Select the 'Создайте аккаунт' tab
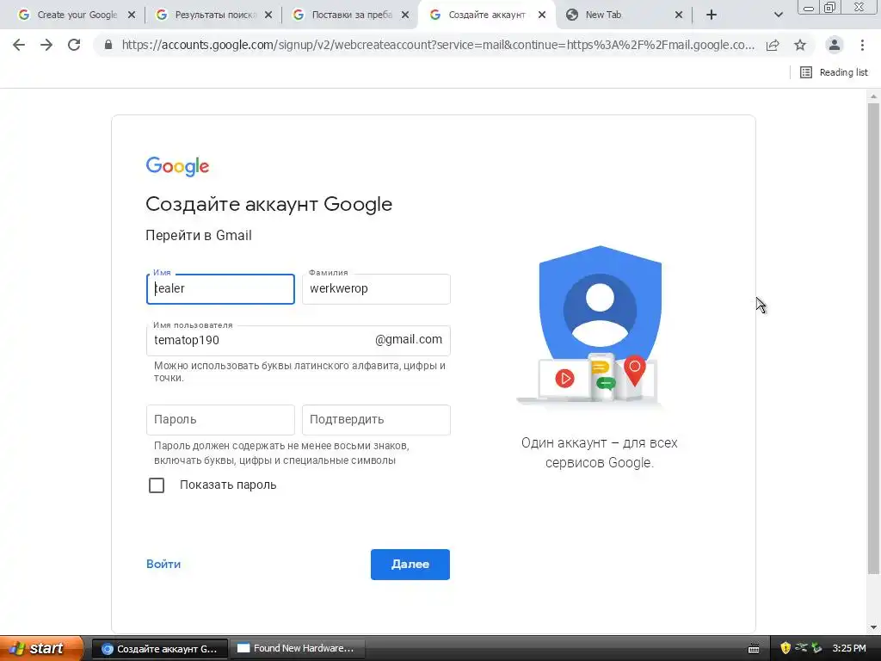881x661 pixels. click(487, 15)
